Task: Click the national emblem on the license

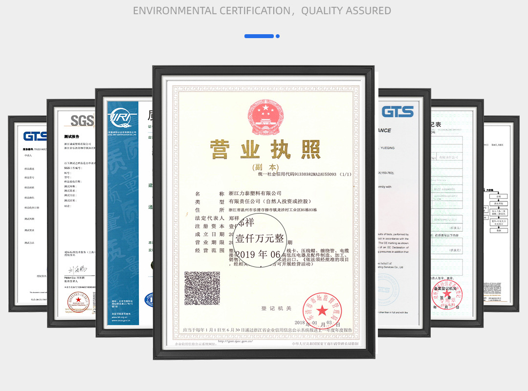Action: pos(265,117)
